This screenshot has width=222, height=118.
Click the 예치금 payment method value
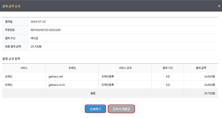[x=34, y=38]
